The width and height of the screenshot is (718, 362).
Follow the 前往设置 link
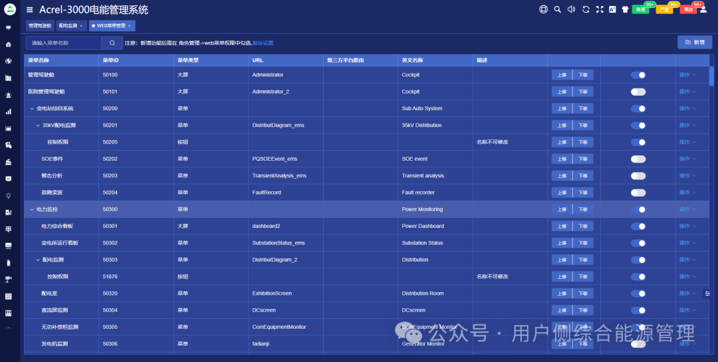[263, 43]
